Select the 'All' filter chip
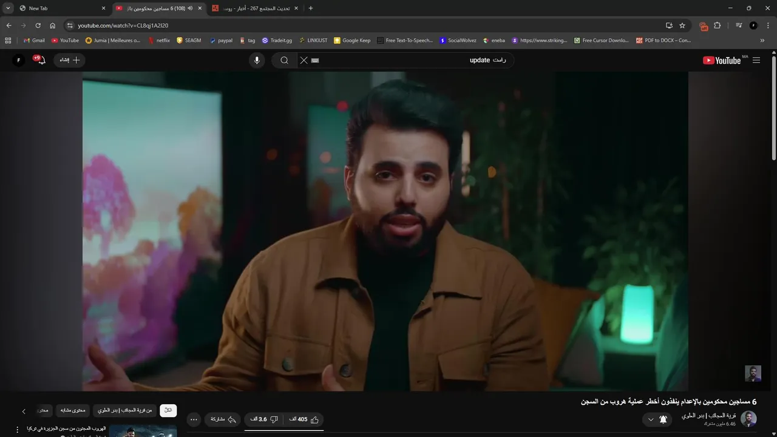Viewport: 777px width, 437px height. tap(168, 410)
